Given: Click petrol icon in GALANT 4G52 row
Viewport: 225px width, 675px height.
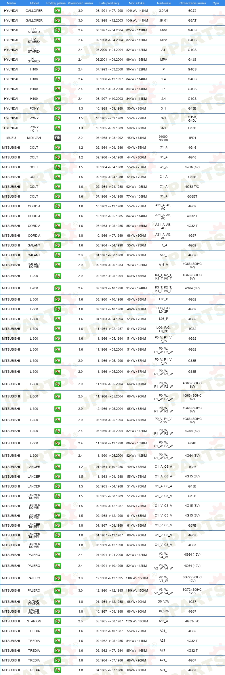Looking at the screenshot, I should pos(58,255).
